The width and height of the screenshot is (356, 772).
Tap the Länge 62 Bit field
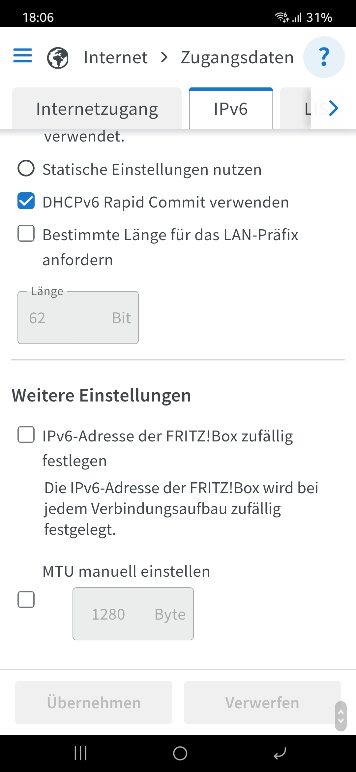pyautogui.click(x=78, y=317)
